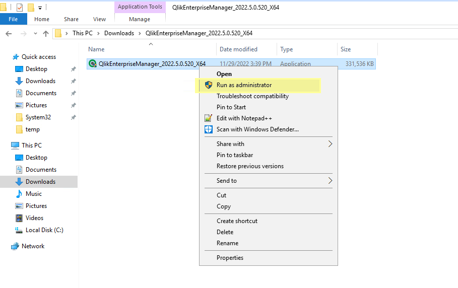Click the Qlik installer application icon

(93, 63)
